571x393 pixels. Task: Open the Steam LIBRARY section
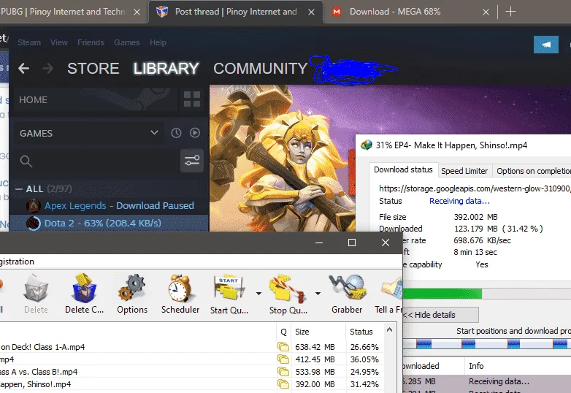coord(166,69)
